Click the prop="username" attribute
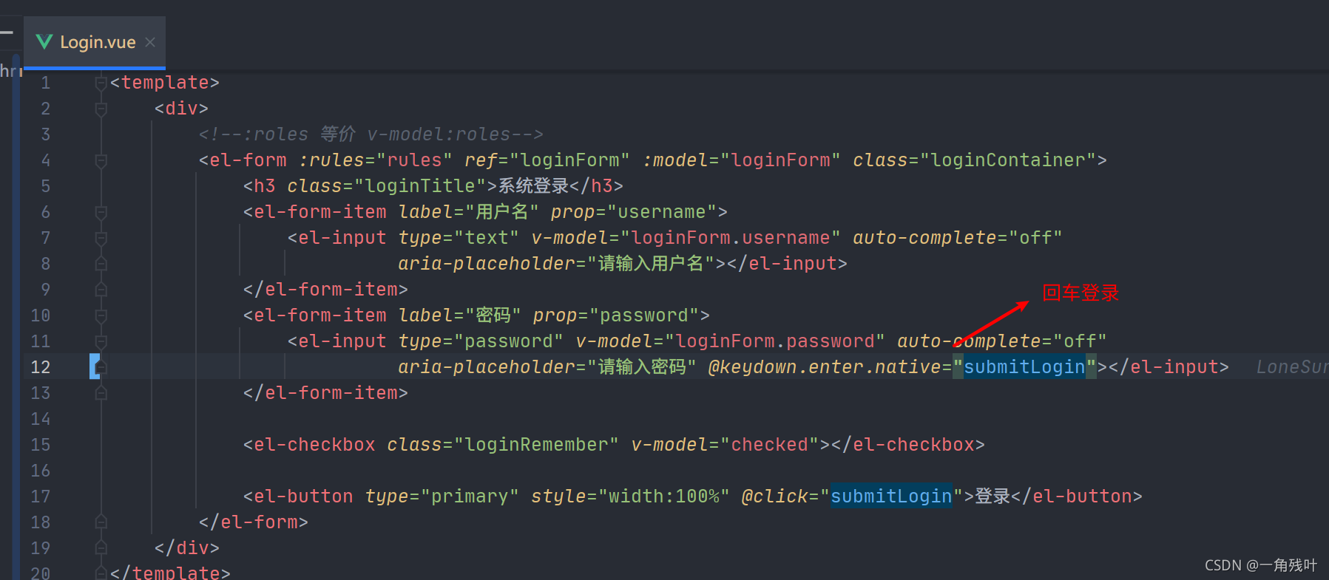Screen dimensions: 1329x580 [634, 212]
